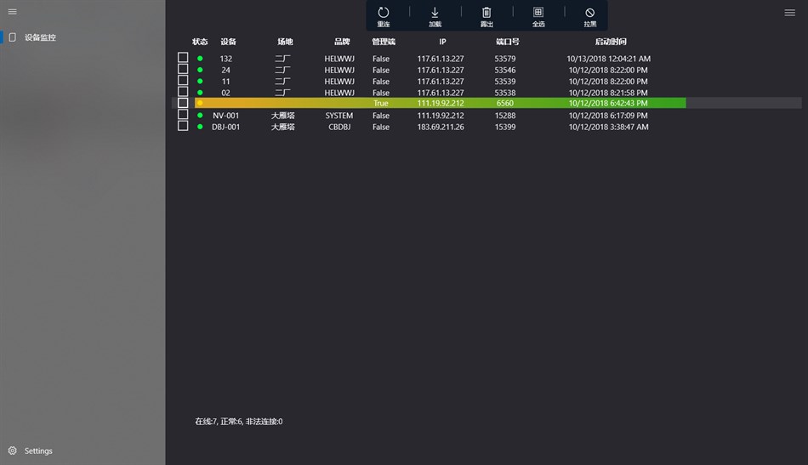Click port number 15399
This screenshot has height=465, width=808.
(x=505, y=127)
